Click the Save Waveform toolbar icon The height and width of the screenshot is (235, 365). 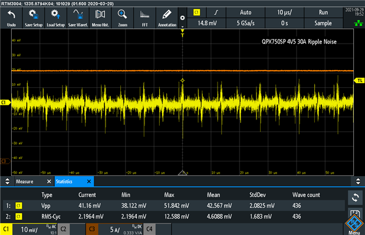[78, 18]
